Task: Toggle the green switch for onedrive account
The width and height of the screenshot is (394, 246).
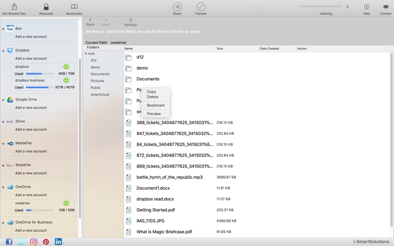Action: [66, 203]
